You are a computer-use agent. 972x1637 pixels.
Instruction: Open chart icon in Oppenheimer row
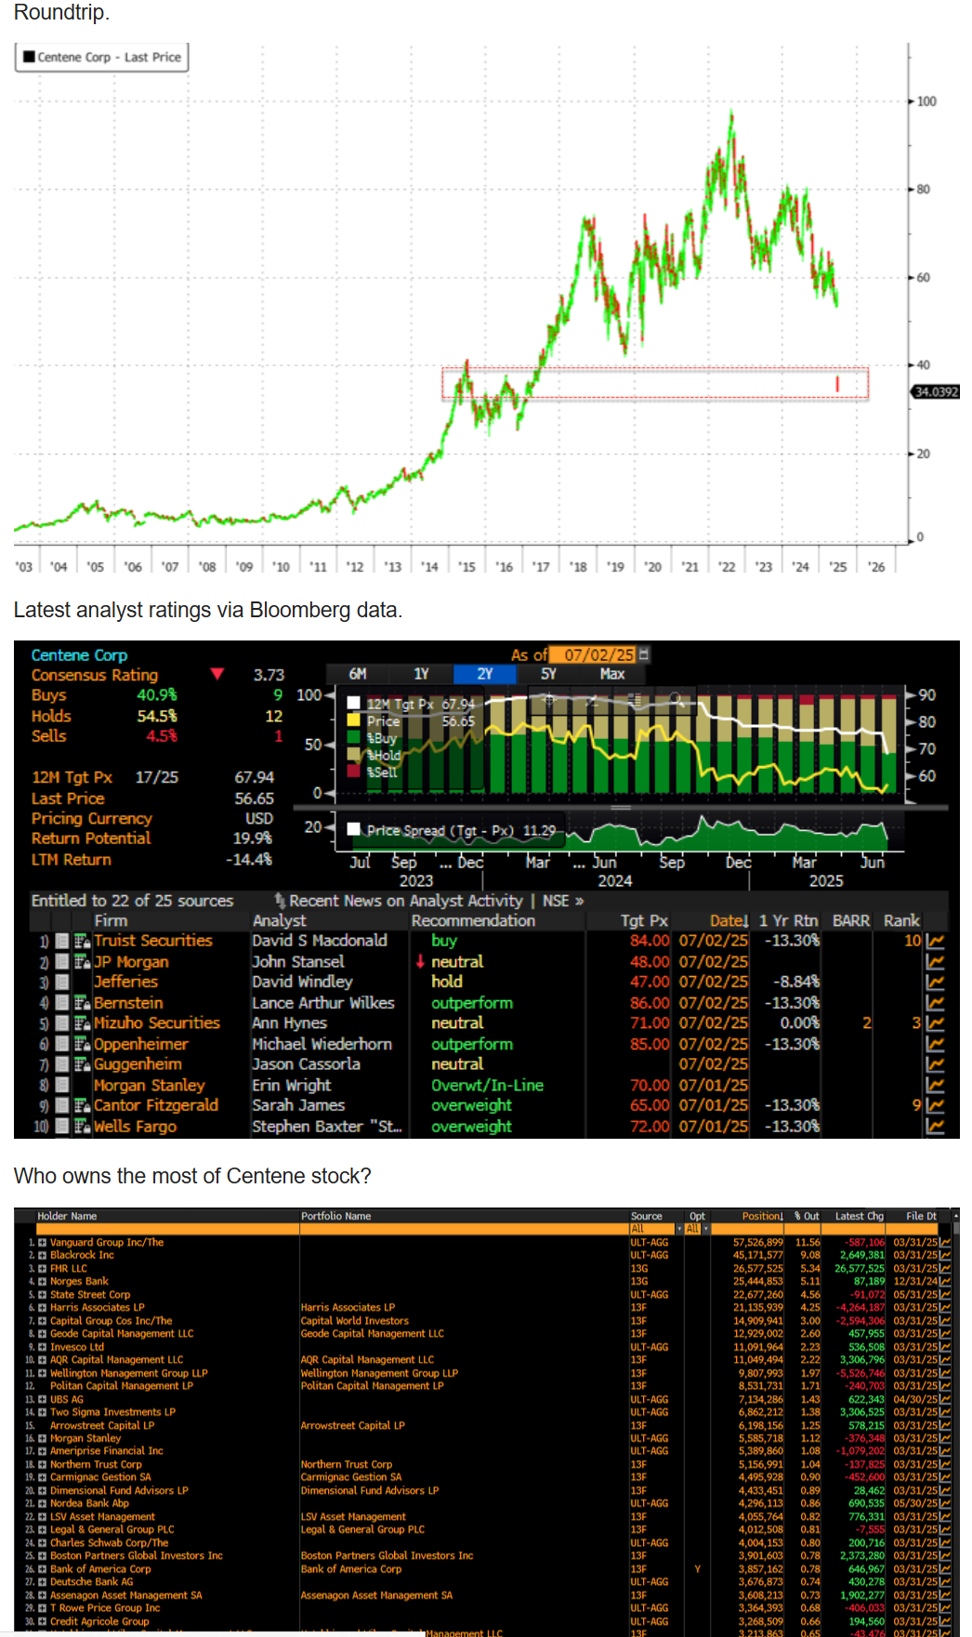coord(935,1044)
